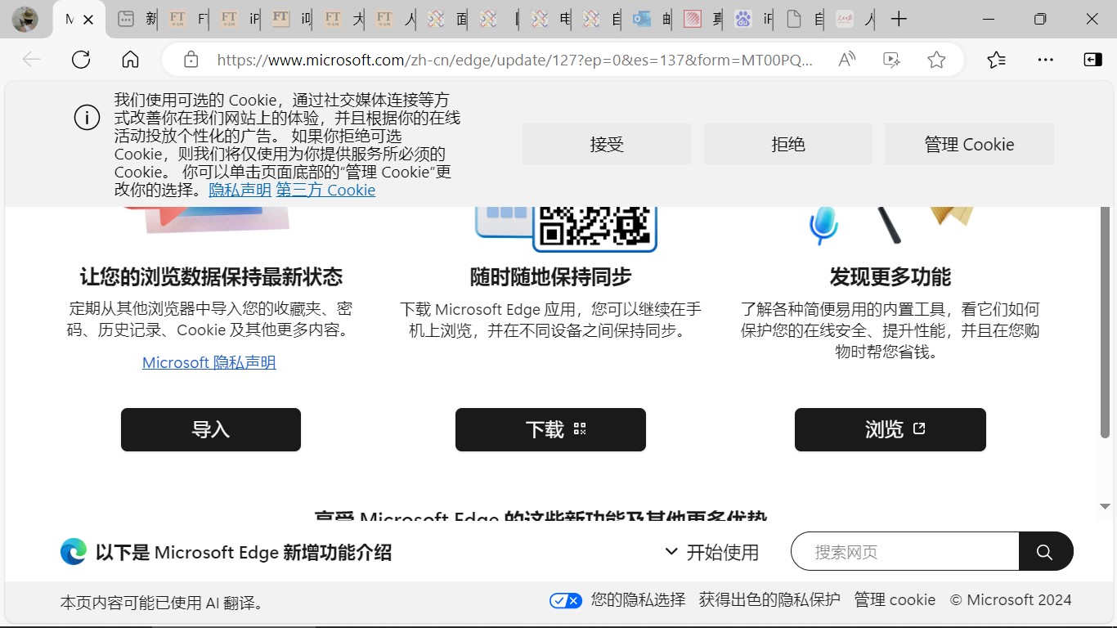This screenshot has width=1117, height=628.
Task: Switch to the tab labeled 新
Action: click(136, 19)
